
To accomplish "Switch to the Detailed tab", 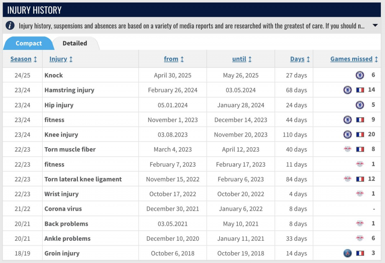I will point(75,43).
